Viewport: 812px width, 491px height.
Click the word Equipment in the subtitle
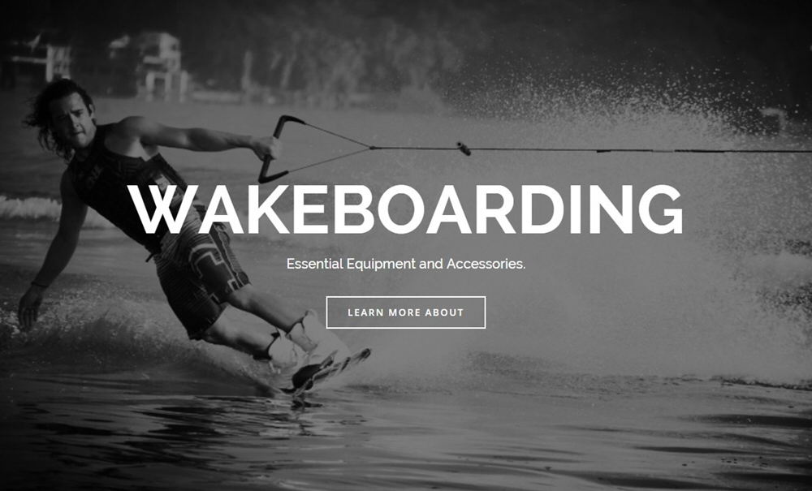pos(381,265)
